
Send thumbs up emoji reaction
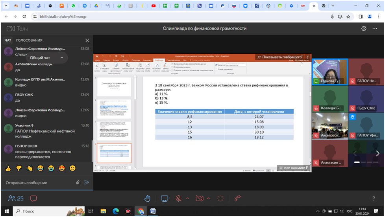(x=8, y=168)
